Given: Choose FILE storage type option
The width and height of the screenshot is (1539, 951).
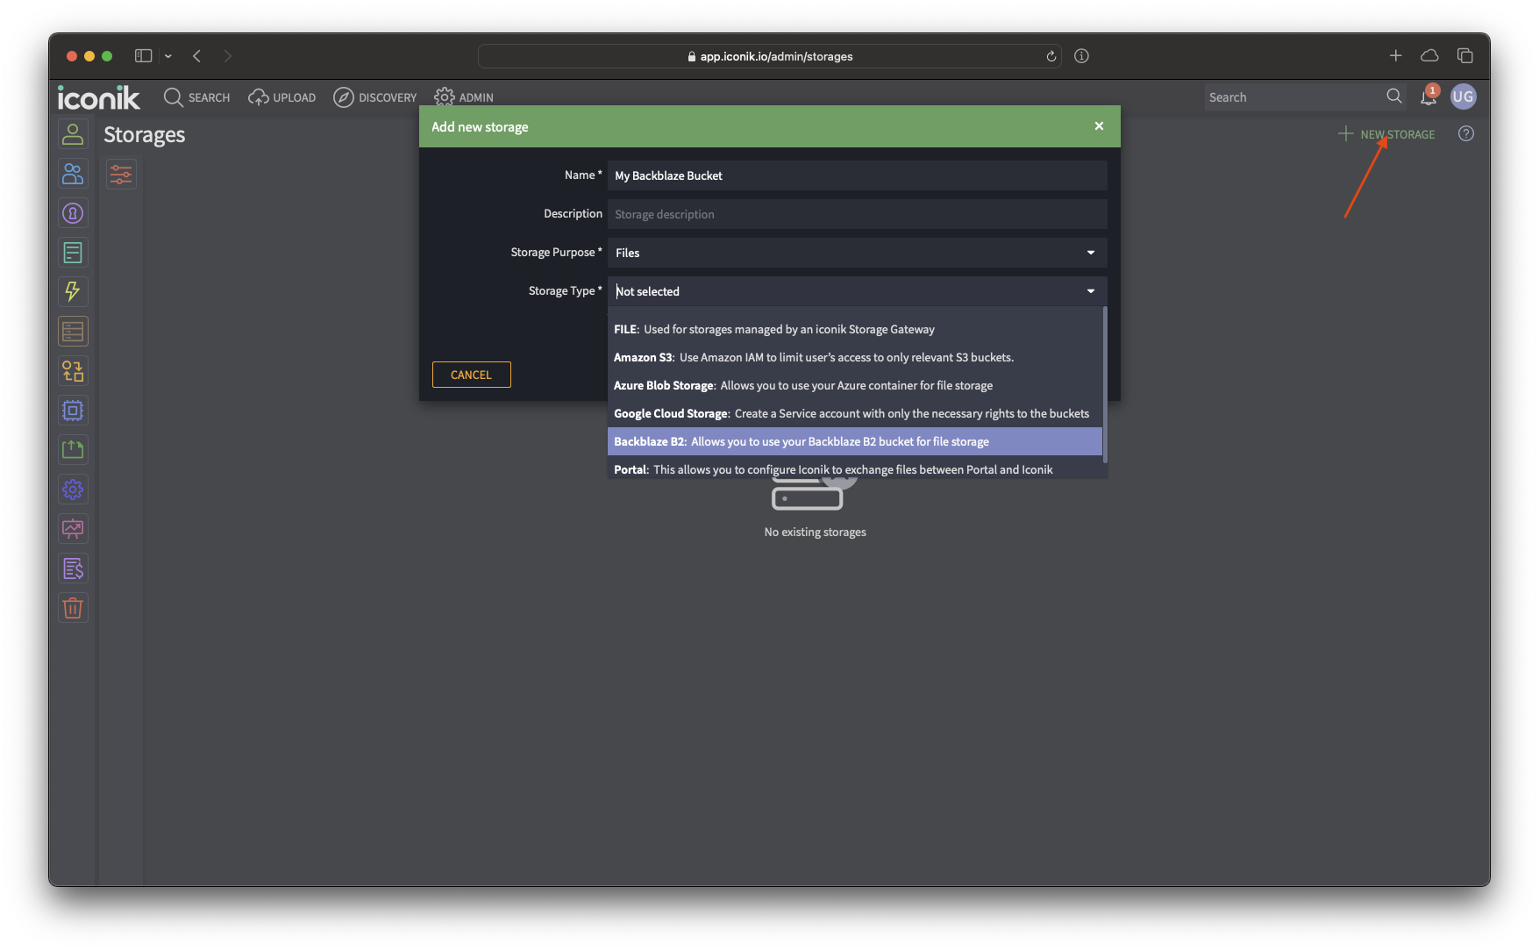Looking at the screenshot, I should coord(855,329).
